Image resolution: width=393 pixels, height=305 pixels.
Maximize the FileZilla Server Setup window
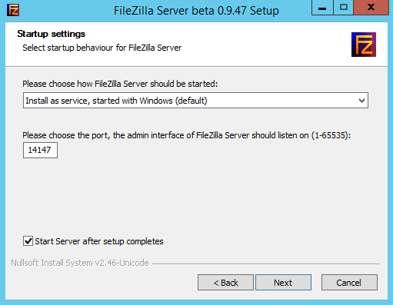(344, 8)
